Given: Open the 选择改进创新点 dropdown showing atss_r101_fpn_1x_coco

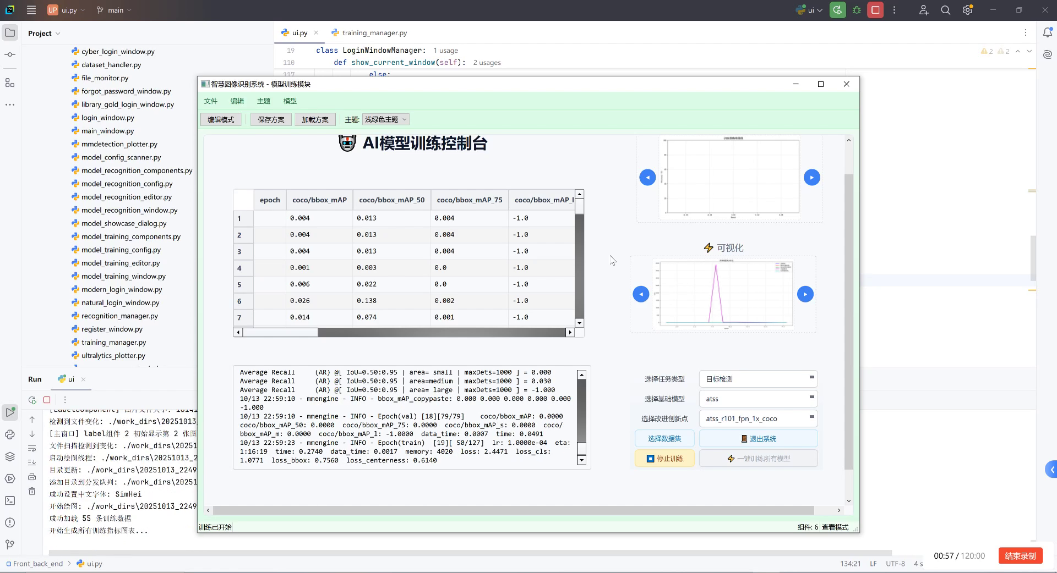Looking at the screenshot, I should click(758, 418).
